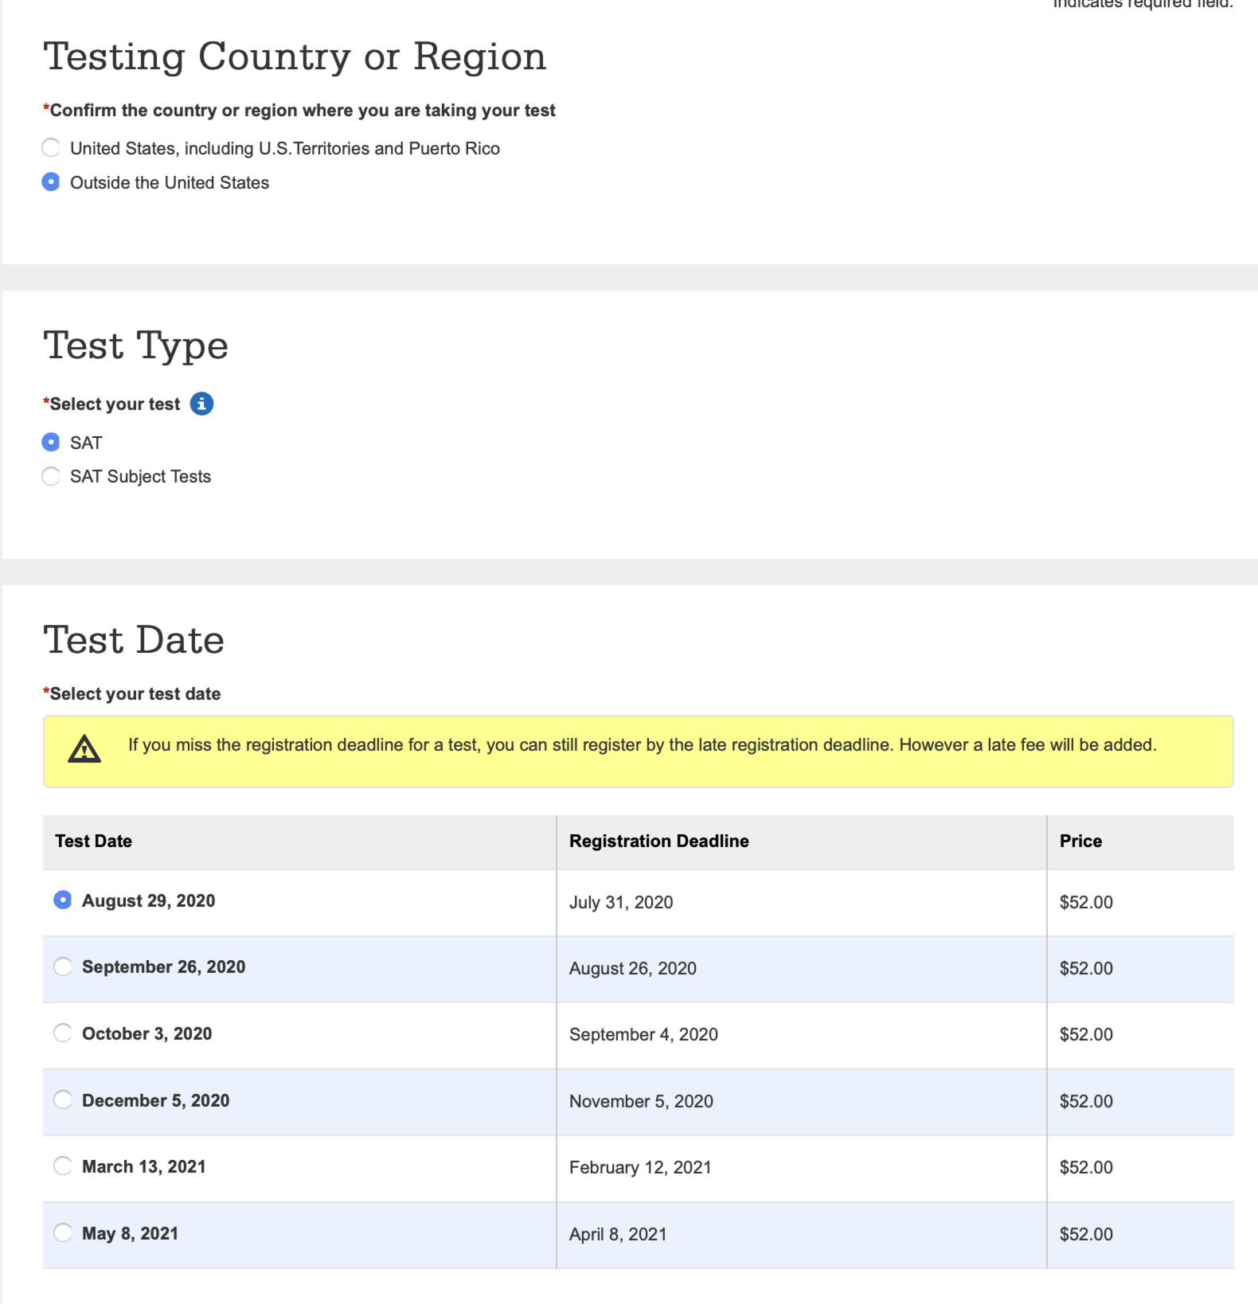Image resolution: width=1258 pixels, height=1304 pixels.
Task: Click the Testing Country or Region heading
Action: coord(295,57)
